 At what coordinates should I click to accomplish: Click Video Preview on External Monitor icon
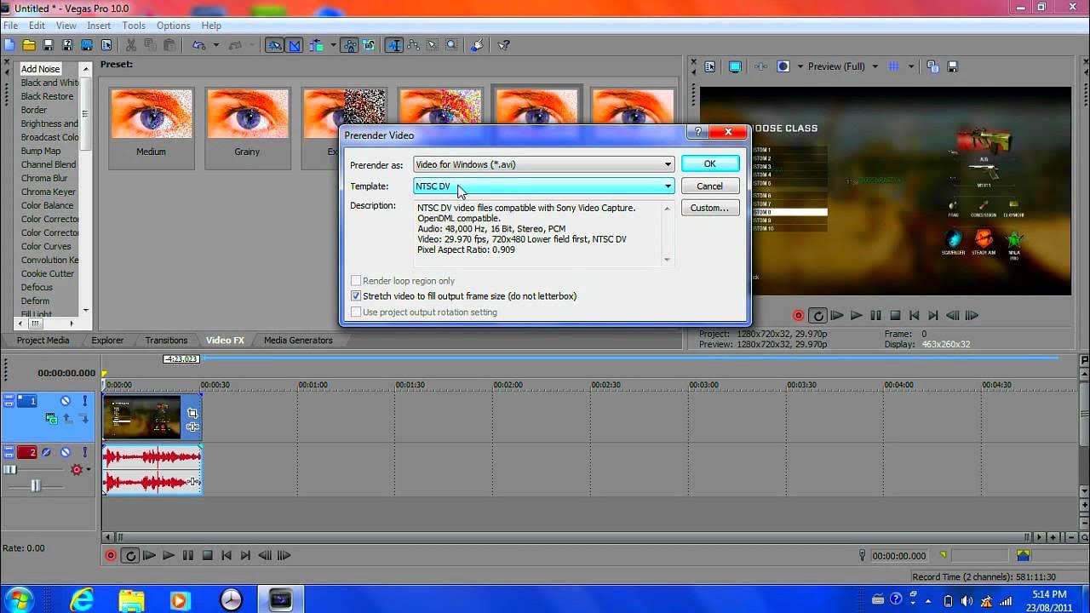(x=735, y=66)
